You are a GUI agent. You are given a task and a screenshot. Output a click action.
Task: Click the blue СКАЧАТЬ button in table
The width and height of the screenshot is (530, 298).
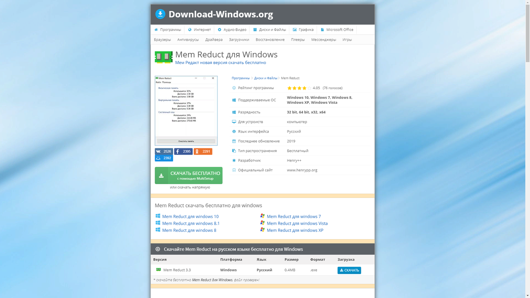[349, 270]
